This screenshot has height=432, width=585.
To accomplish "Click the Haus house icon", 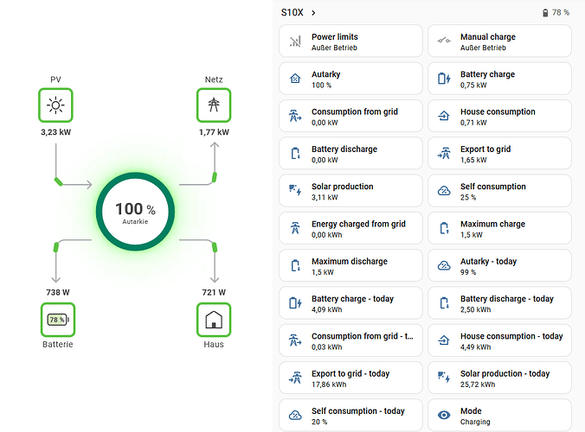I will click(x=214, y=320).
